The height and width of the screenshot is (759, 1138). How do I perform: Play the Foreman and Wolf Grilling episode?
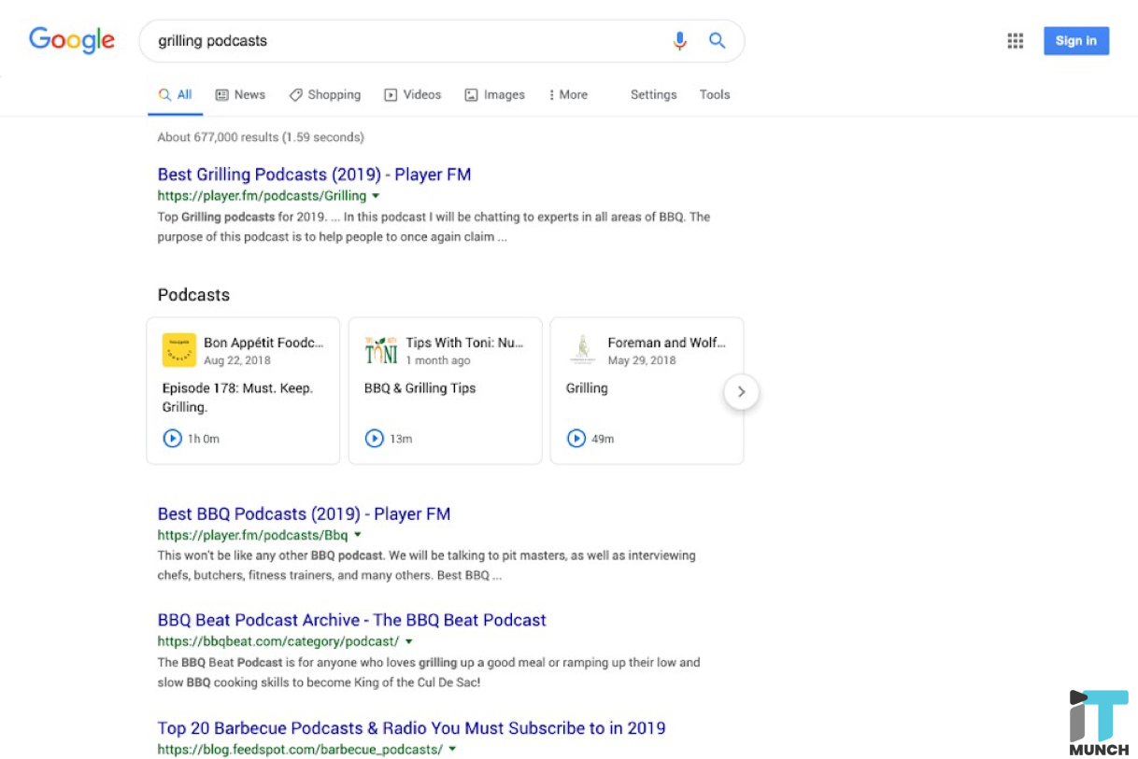pos(576,438)
